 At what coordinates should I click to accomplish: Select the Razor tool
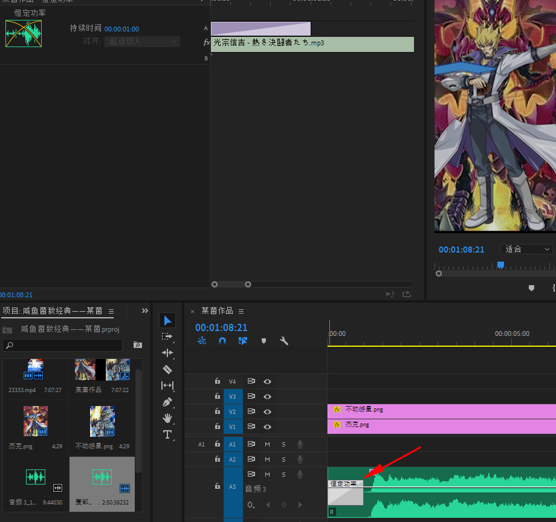(167, 369)
